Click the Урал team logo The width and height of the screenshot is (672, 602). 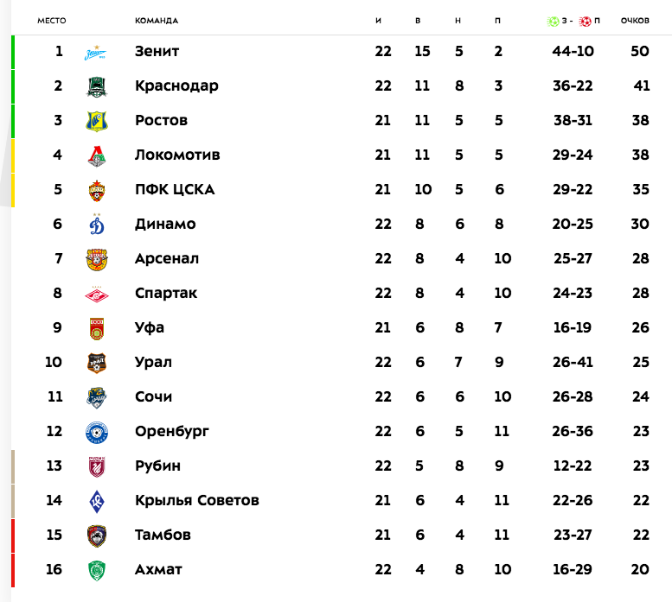[97, 363]
